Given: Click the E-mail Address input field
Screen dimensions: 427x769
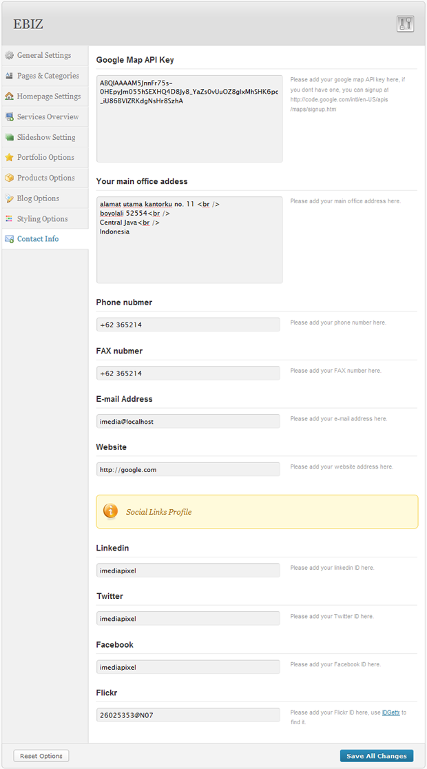Looking at the screenshot, I should (x=188, y=421).
